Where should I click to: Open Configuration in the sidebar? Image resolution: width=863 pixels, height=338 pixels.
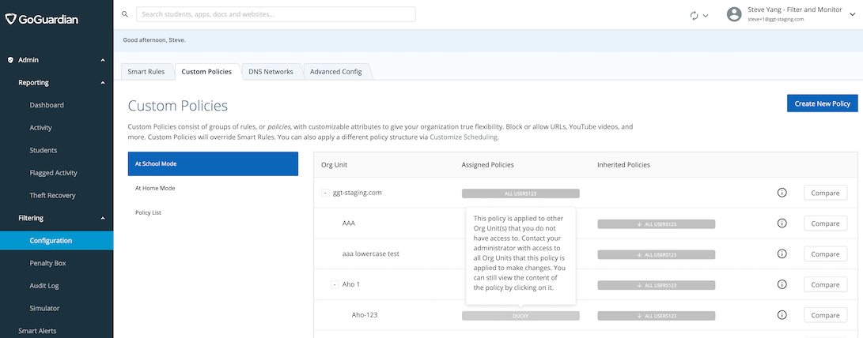pyautogui.click(x=57, y=241)
